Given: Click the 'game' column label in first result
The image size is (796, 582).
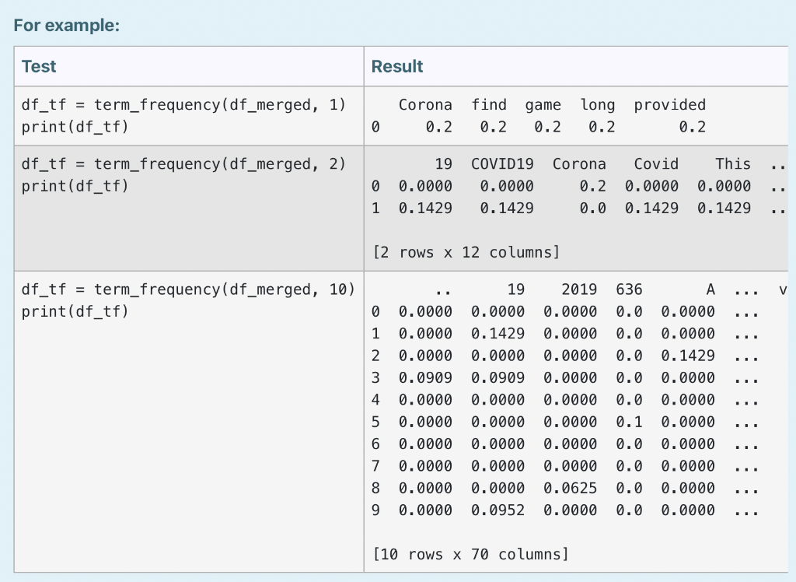Looking at the screenshot, I should 543,105.
